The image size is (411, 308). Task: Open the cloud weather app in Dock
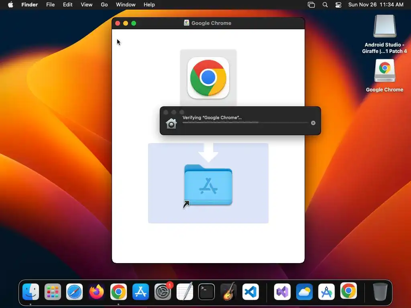tap(304, 292)
